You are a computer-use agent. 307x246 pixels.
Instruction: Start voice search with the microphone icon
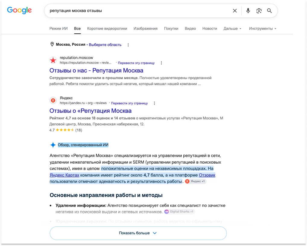click(x=248, y=11)
